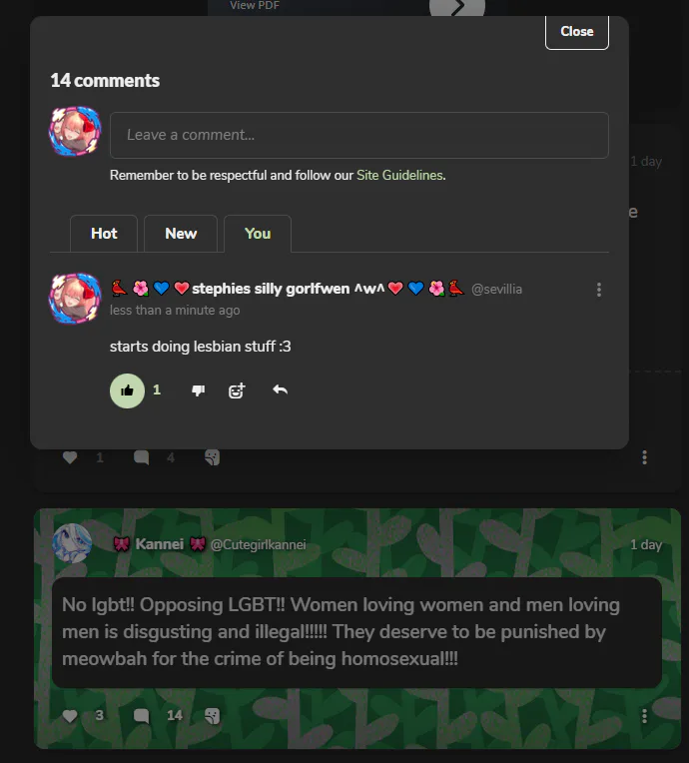
Task: Open more options on the upper post
Action: [x=645, y=457]
